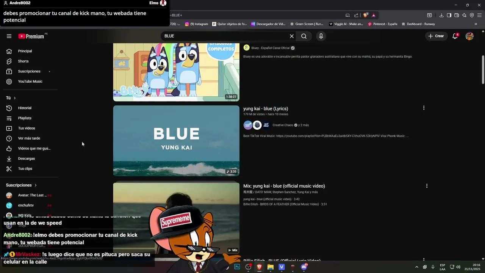Open the browser main hamburger menu
This screenshot has height=273, width=485.
pos(479,15)
